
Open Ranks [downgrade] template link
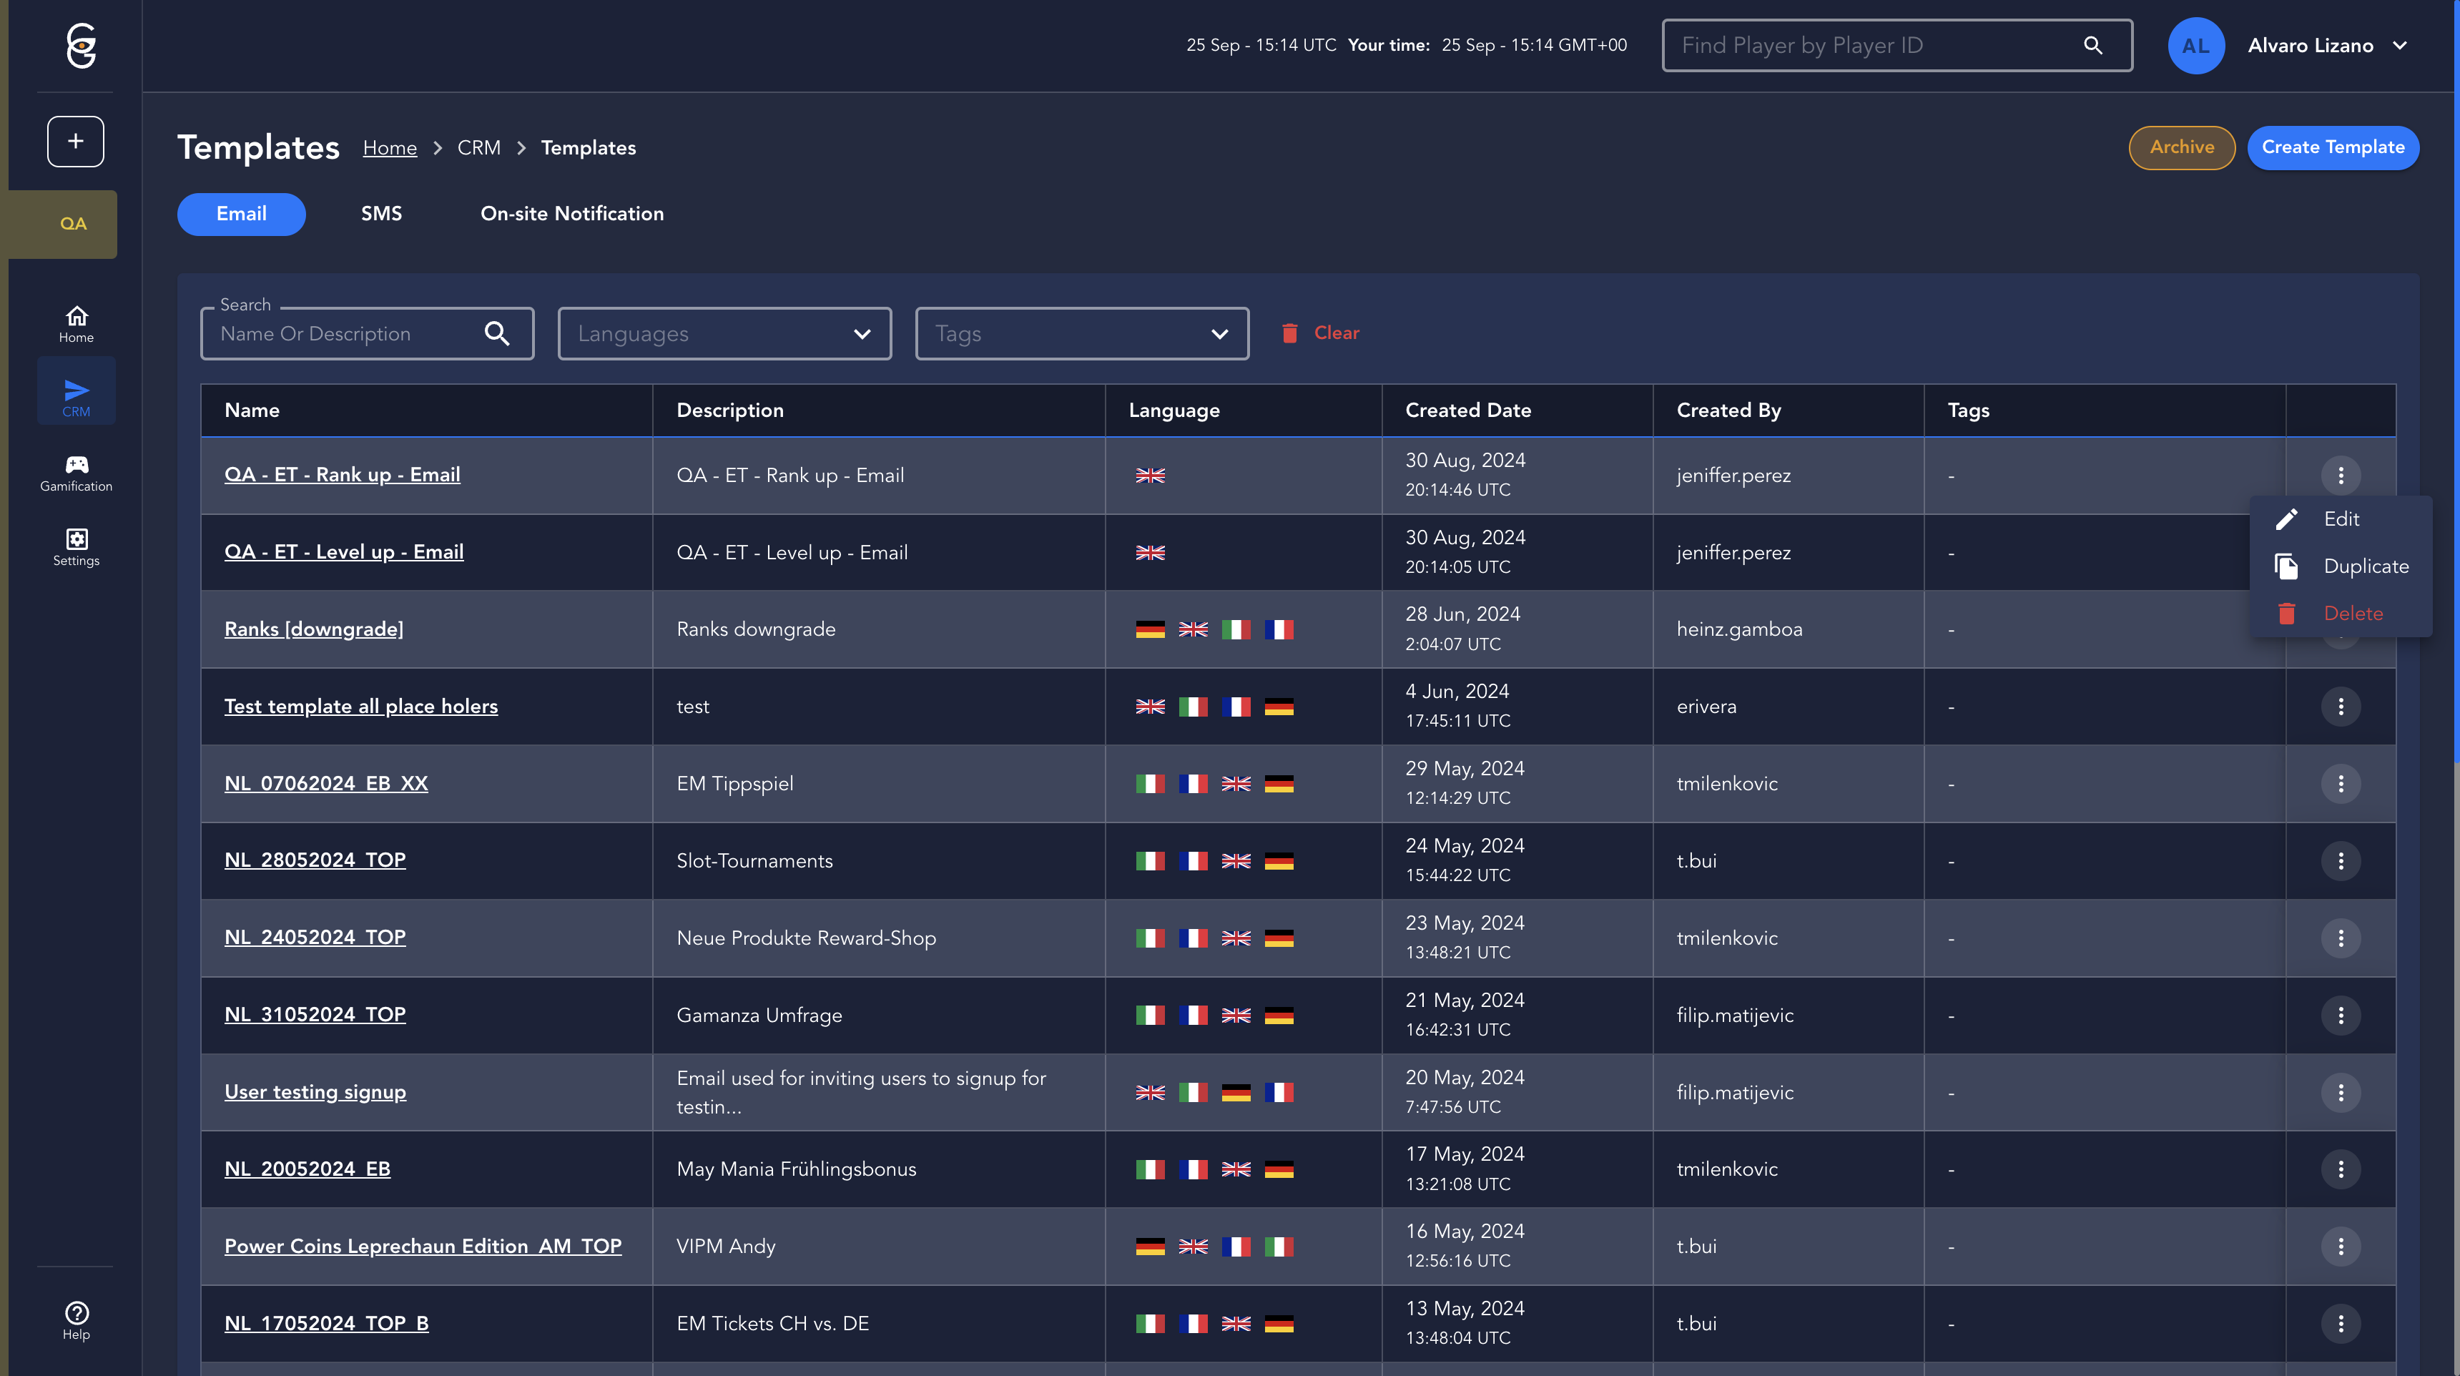click(x=313, y=629)
